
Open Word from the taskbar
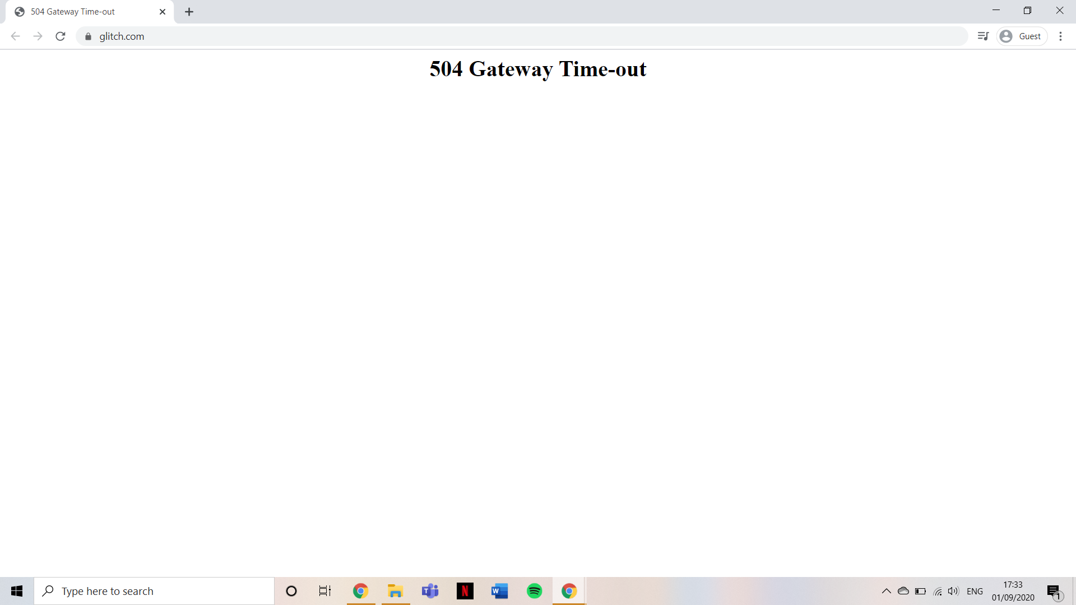click(x=499, y=591)
